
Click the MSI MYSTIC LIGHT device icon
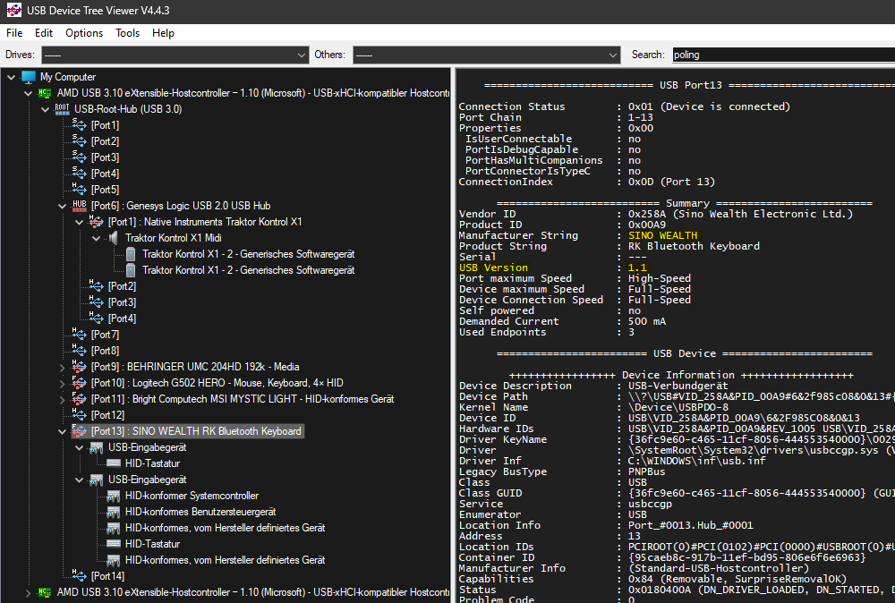(80, 398)
